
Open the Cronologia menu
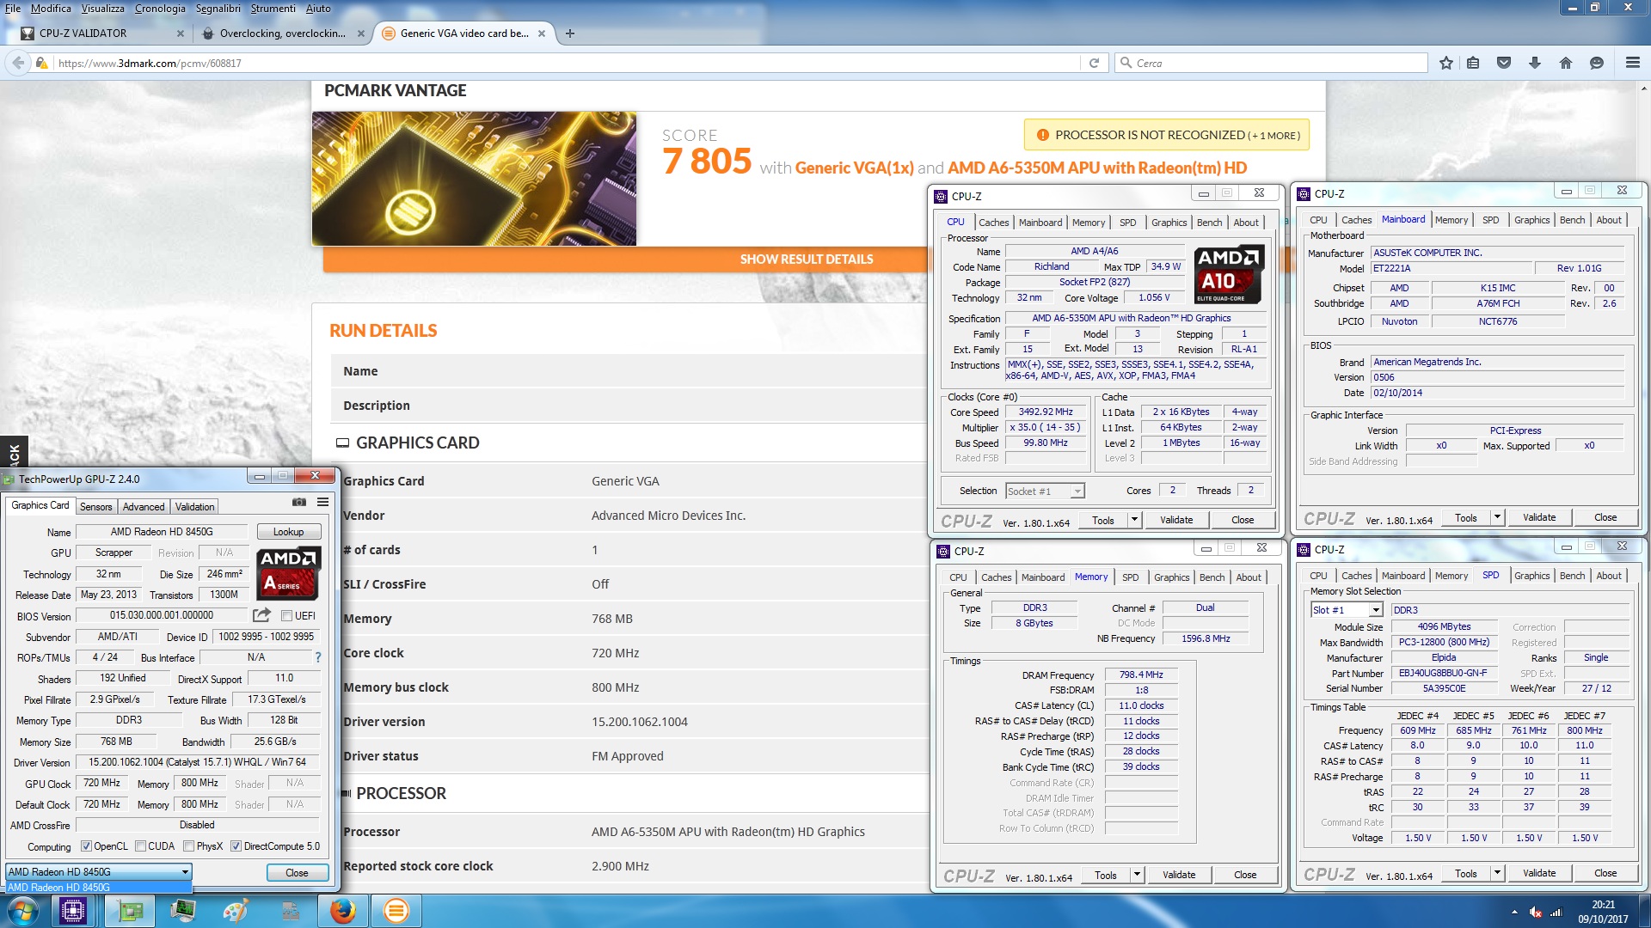(x=160, y=9)
